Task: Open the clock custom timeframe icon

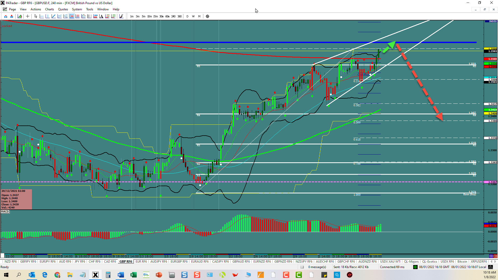Action: point(208,16)
